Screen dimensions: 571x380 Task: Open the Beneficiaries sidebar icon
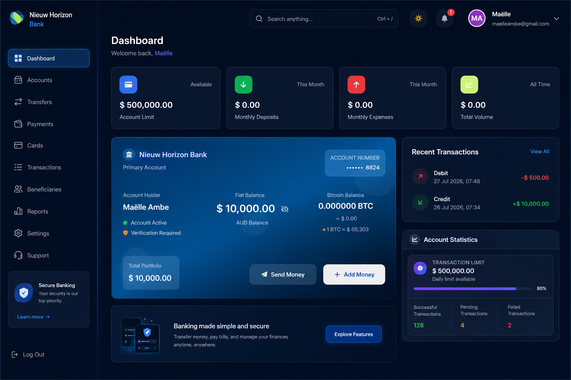(x=18, y=189)
